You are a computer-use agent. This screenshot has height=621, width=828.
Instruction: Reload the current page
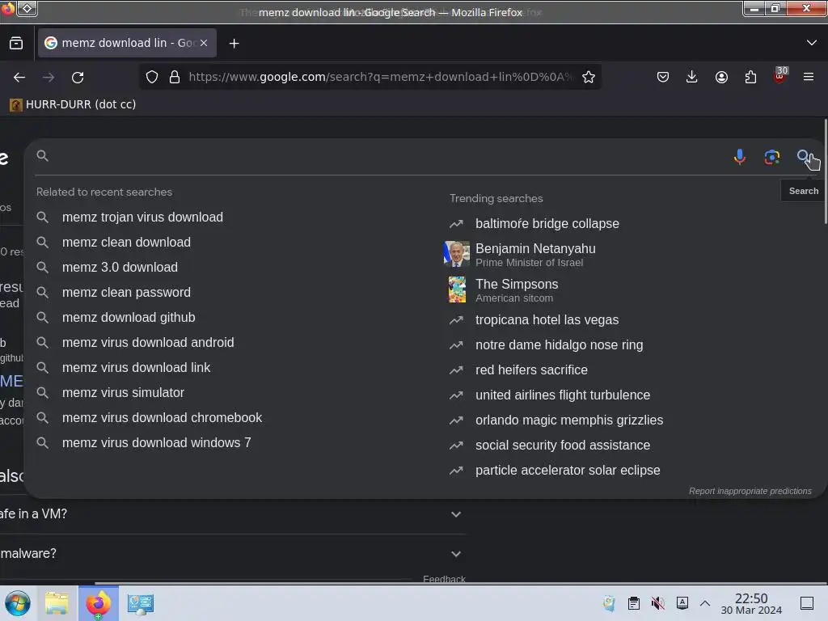pos(78,77)
